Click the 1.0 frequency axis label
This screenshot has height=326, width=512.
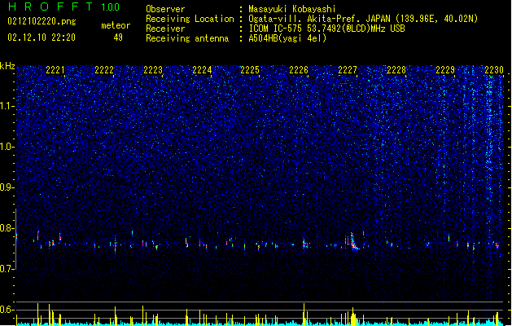(7, 147)
